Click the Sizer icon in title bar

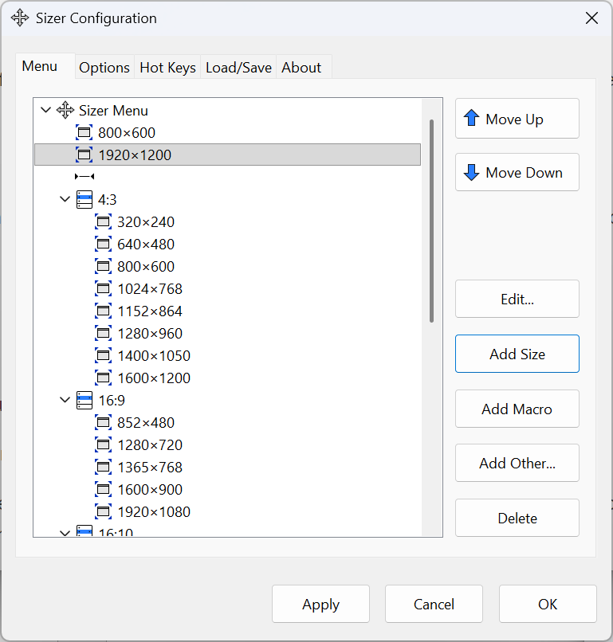20,18
